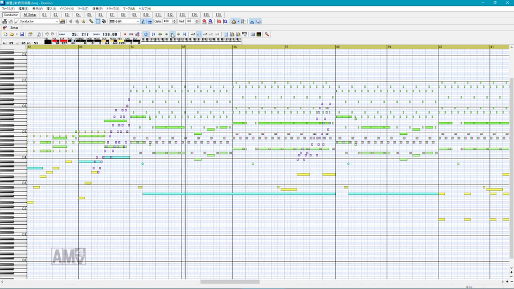This screenshot has width=514, height=289.
Task: Open the トラック(K) menu
Action: (x=113, y=9)
